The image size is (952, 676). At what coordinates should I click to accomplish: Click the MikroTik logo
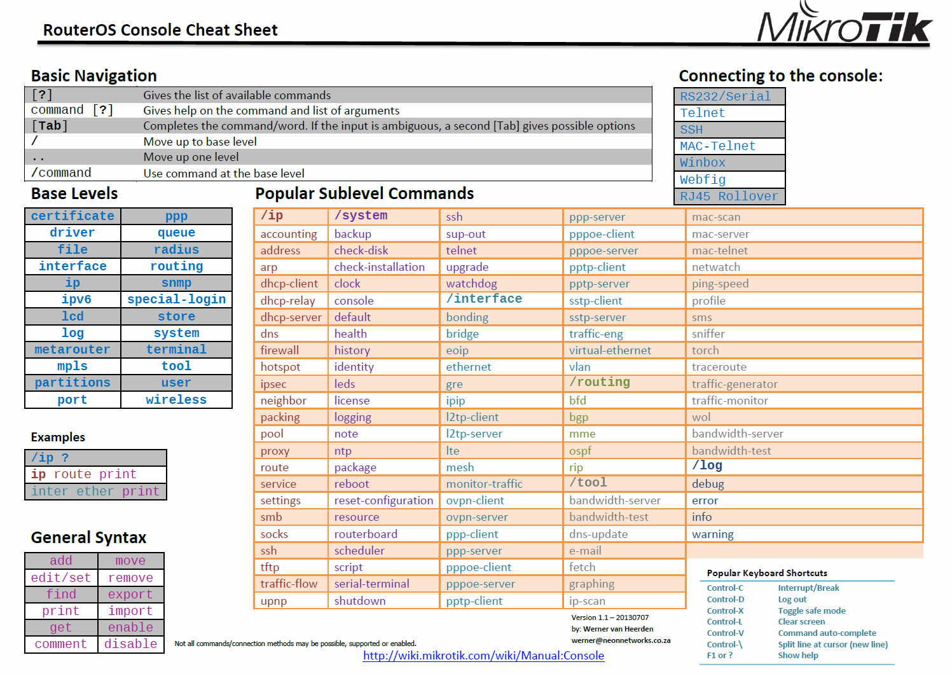pos(845,24)
